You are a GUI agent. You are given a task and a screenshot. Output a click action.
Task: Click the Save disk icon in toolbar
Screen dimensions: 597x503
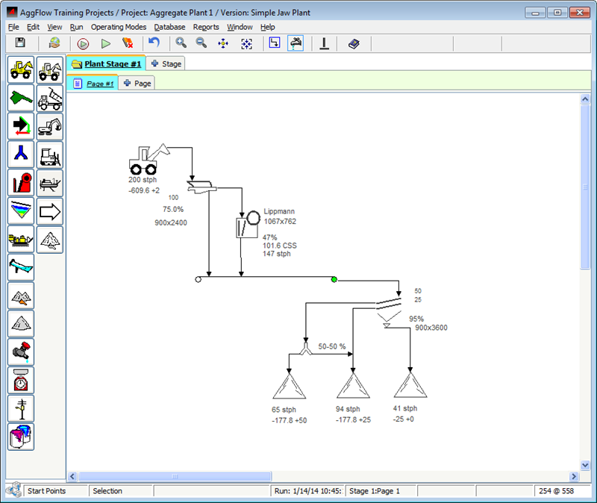tap(20, 44)
